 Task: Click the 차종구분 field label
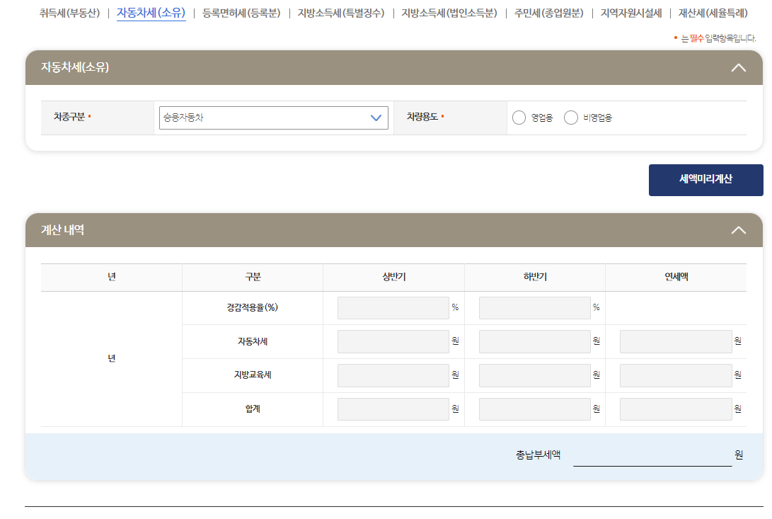69,117
